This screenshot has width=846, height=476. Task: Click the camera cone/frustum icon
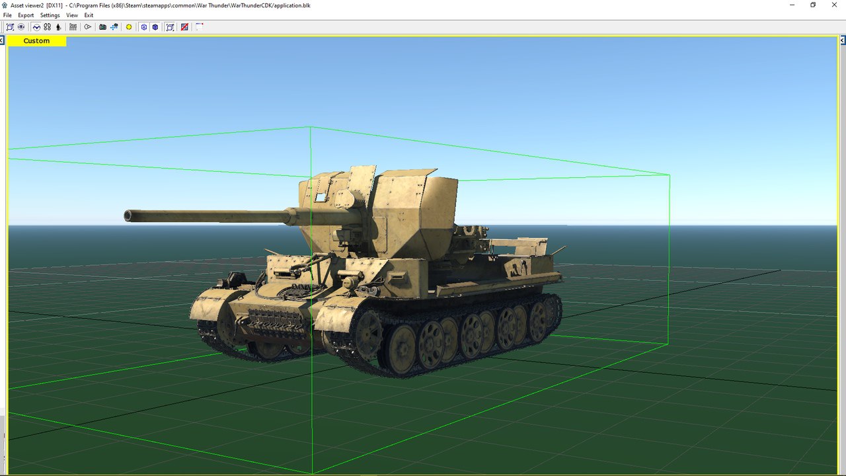87,27
